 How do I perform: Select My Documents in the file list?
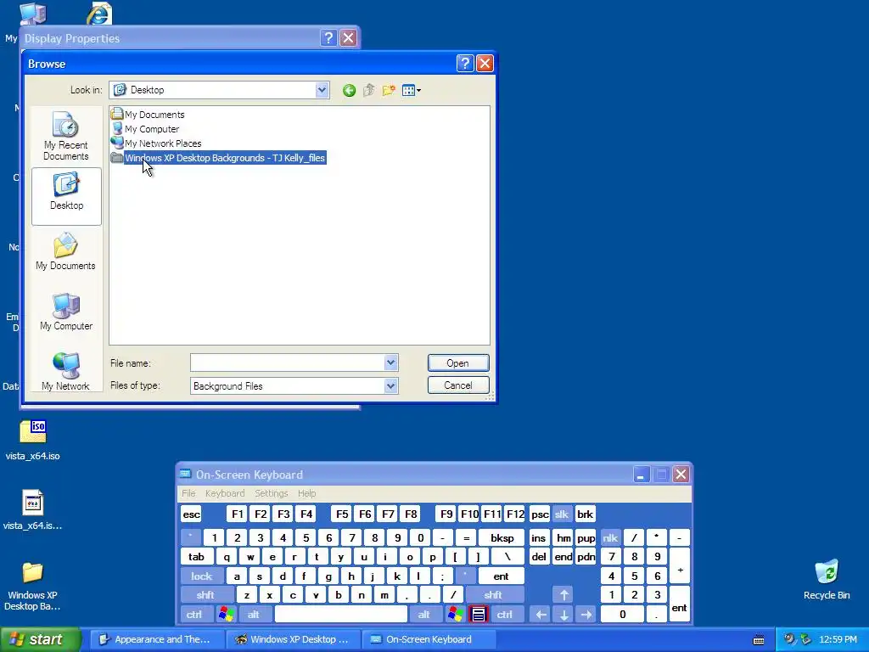(148, 115)
